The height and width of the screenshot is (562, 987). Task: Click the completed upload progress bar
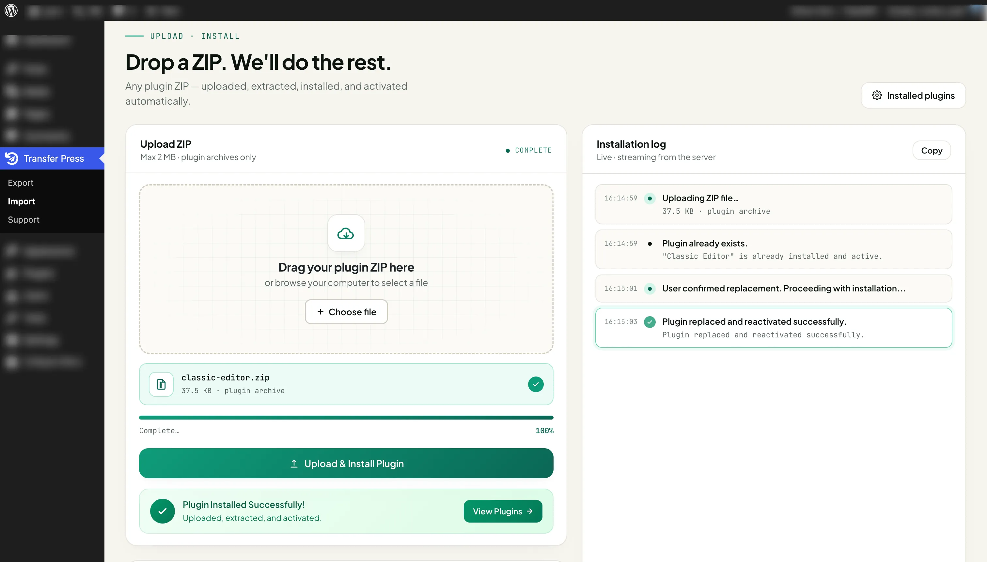pyautogui.click(x=346, y=418)
